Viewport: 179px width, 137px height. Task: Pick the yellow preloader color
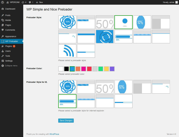coord(106,69)
